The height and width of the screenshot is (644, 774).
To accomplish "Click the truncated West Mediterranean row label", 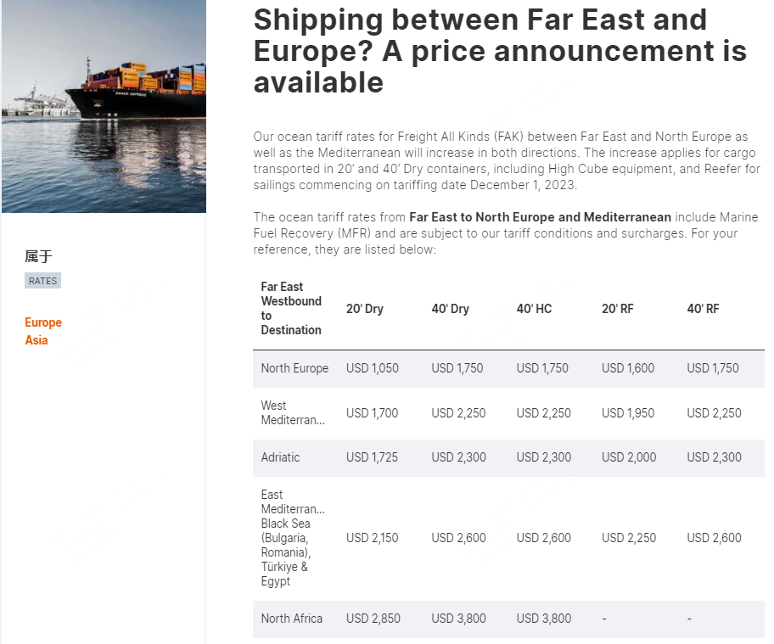I will pyautogui.click(x=293, y=413).
